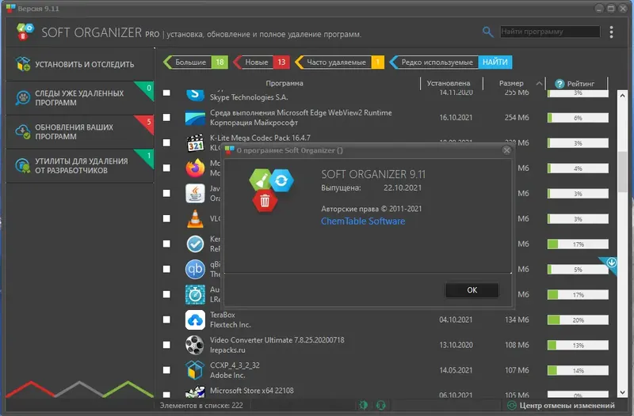Screen dimensions: 634x416
Task: Tick the K-Lite Mega Codec Pack checkbox
Action: (x=166, y=142)
